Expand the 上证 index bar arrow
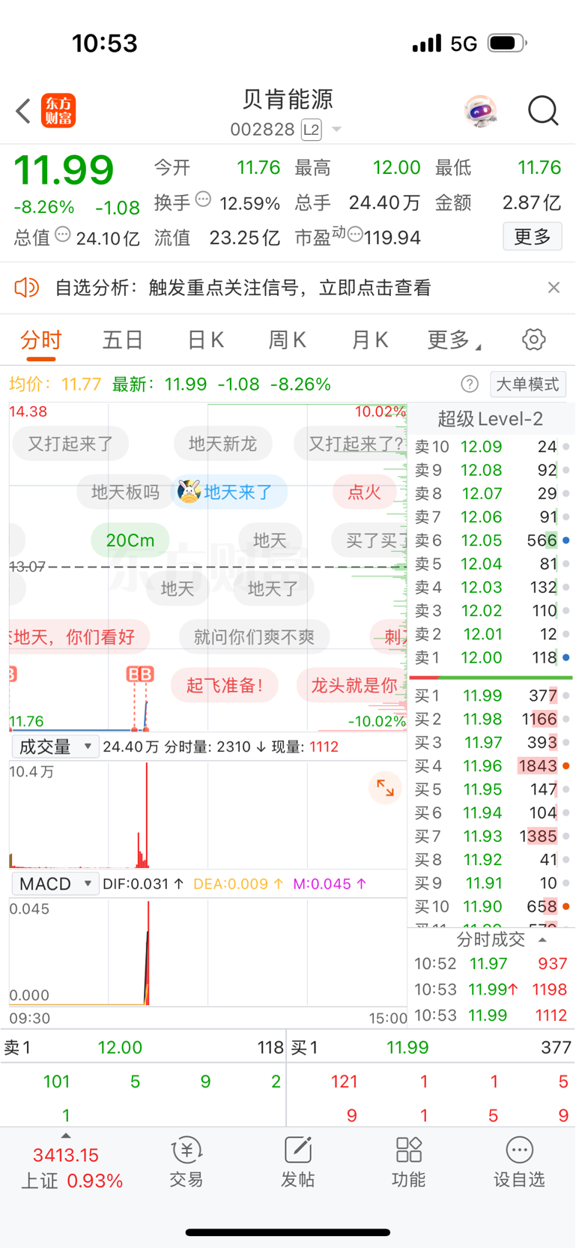The width and height of the screenshot is (576, 1248). tap(66, 1136)
